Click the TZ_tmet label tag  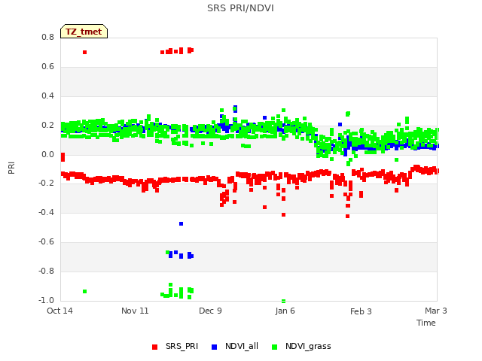(x=84, y=32)
